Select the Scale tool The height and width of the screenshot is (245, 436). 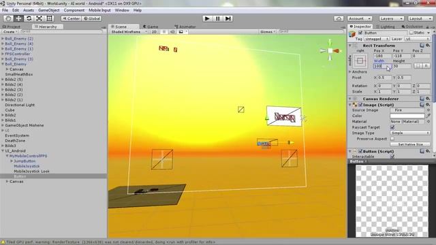39,18
